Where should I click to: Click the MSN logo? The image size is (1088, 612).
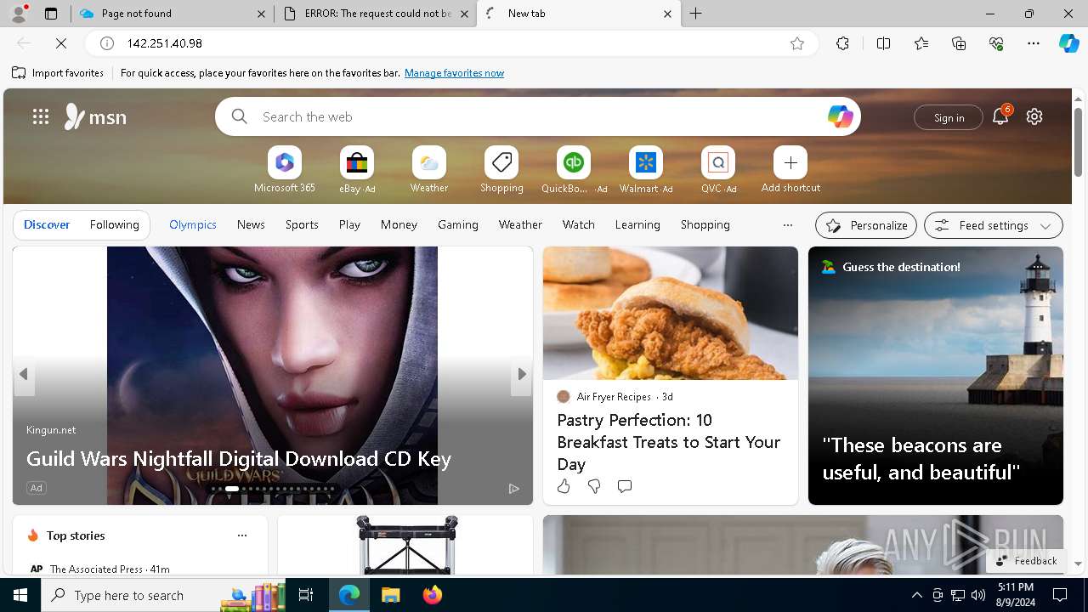[x=95, y=116]
